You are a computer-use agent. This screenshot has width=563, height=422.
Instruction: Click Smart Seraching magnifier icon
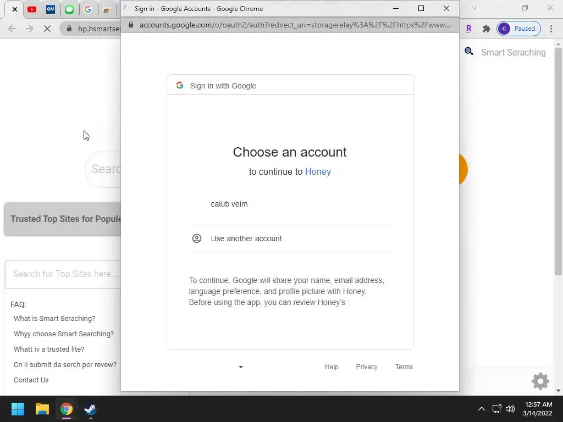click(x=469, y=51)
